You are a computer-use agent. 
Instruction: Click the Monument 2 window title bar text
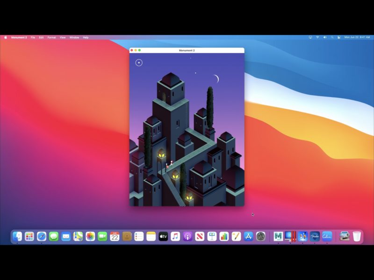coord(187,50)
